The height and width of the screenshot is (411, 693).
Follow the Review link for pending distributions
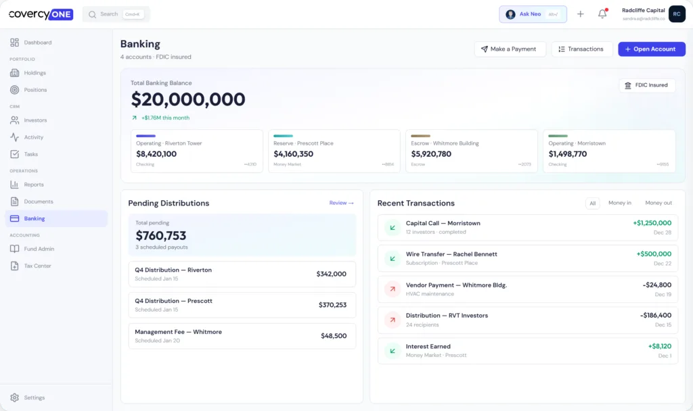click(341, 203)
